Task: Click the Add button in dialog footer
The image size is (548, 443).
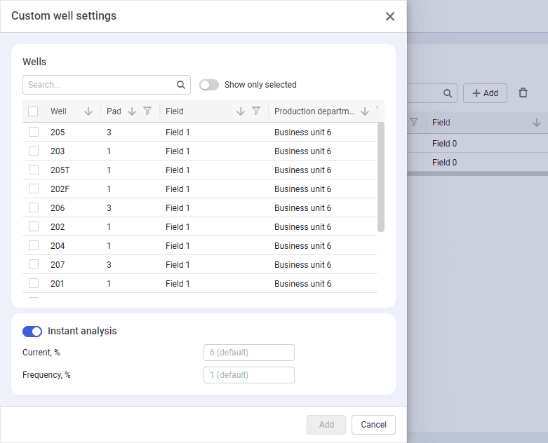Action: tap(326, 425)
